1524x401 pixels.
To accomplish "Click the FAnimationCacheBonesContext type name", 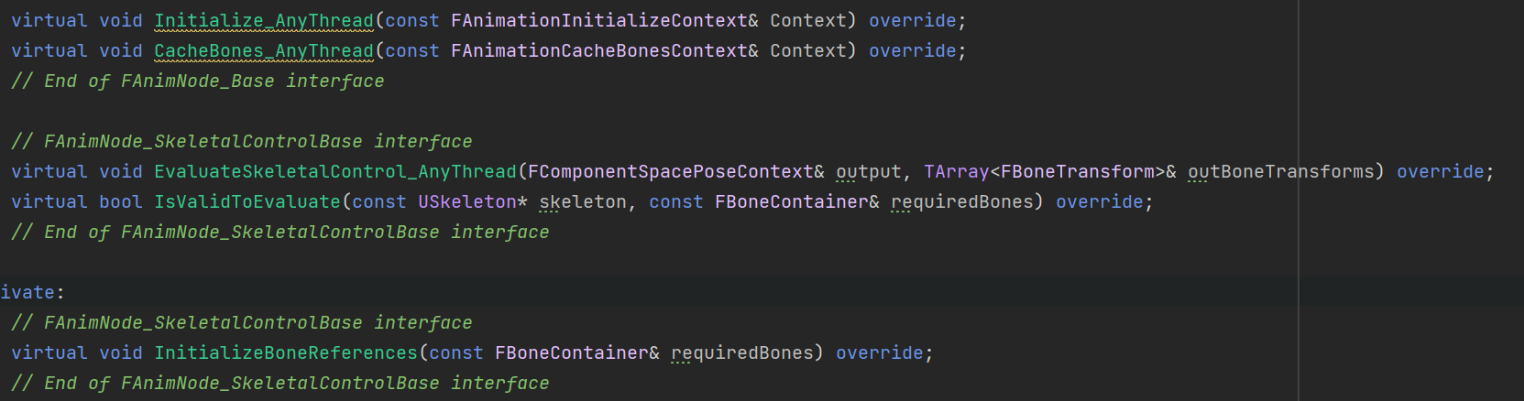I will coord(599,50).
